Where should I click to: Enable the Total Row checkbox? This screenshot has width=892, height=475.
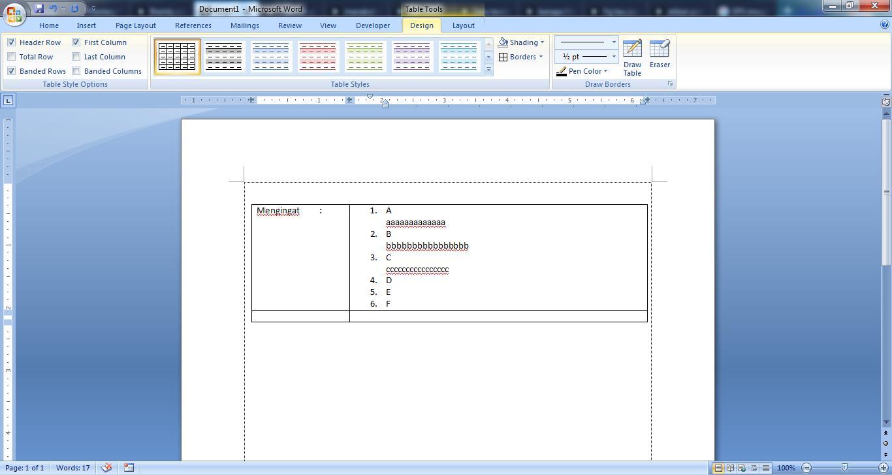point(11,57)
